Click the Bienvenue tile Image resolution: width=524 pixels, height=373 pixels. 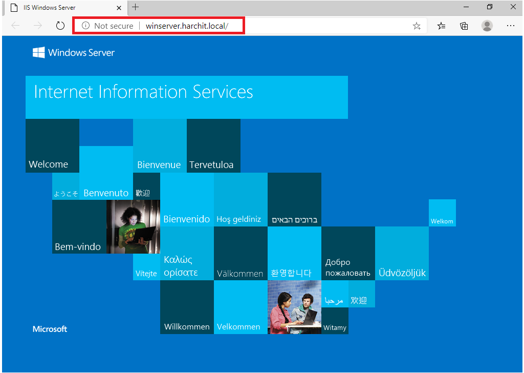click(160, 146)
